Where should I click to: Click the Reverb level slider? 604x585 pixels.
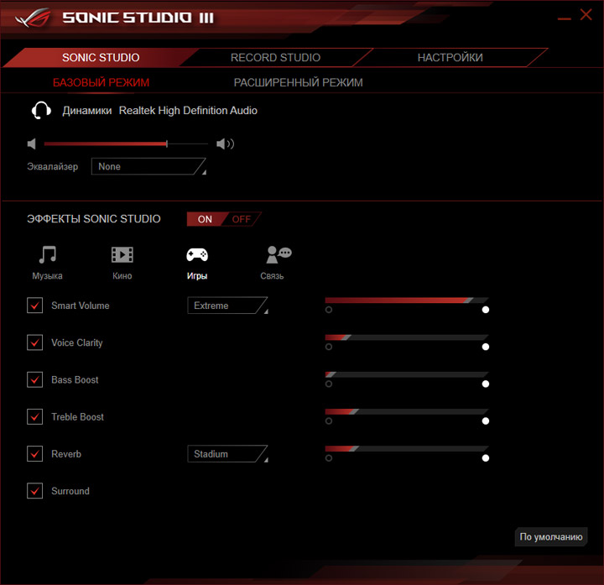click(407, 448)
